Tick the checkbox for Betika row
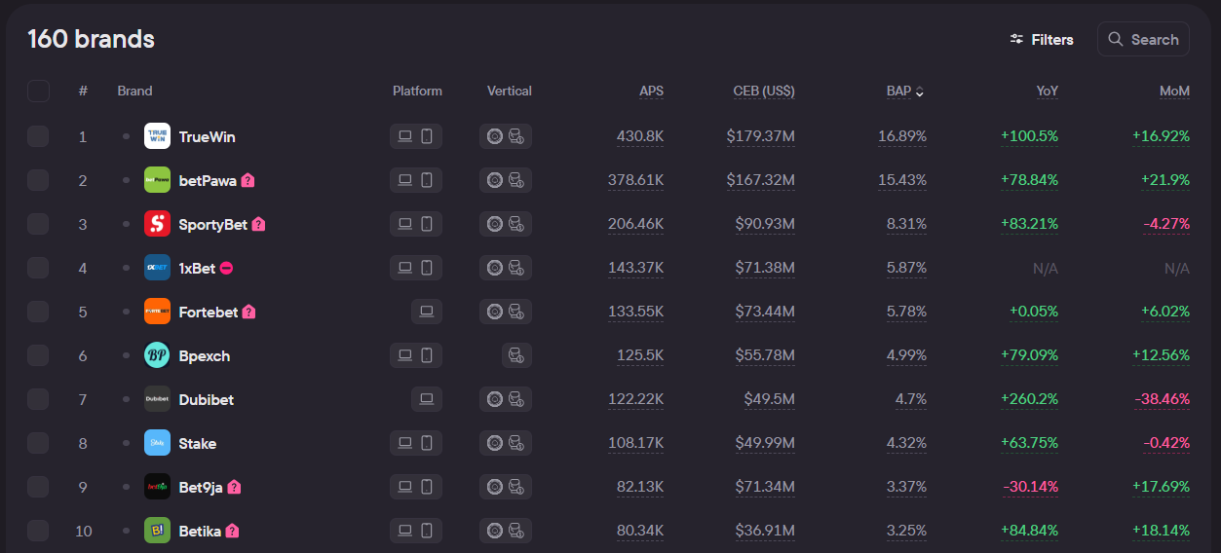Viewport: 1221px width, 553px height. pos(38,531)
